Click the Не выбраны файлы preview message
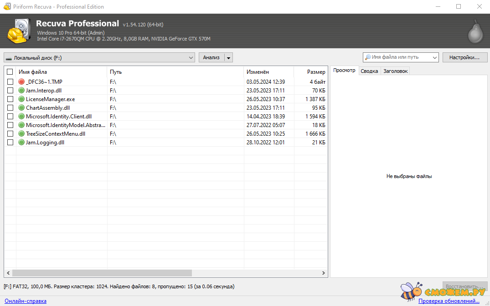 pos(409,176)
